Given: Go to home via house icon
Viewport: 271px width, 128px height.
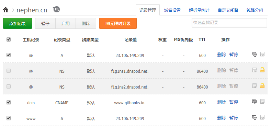Looking at the screenshot, I should click(5, 10).
